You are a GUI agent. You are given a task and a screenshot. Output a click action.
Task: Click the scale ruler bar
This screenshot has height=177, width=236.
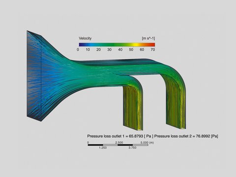118,145
